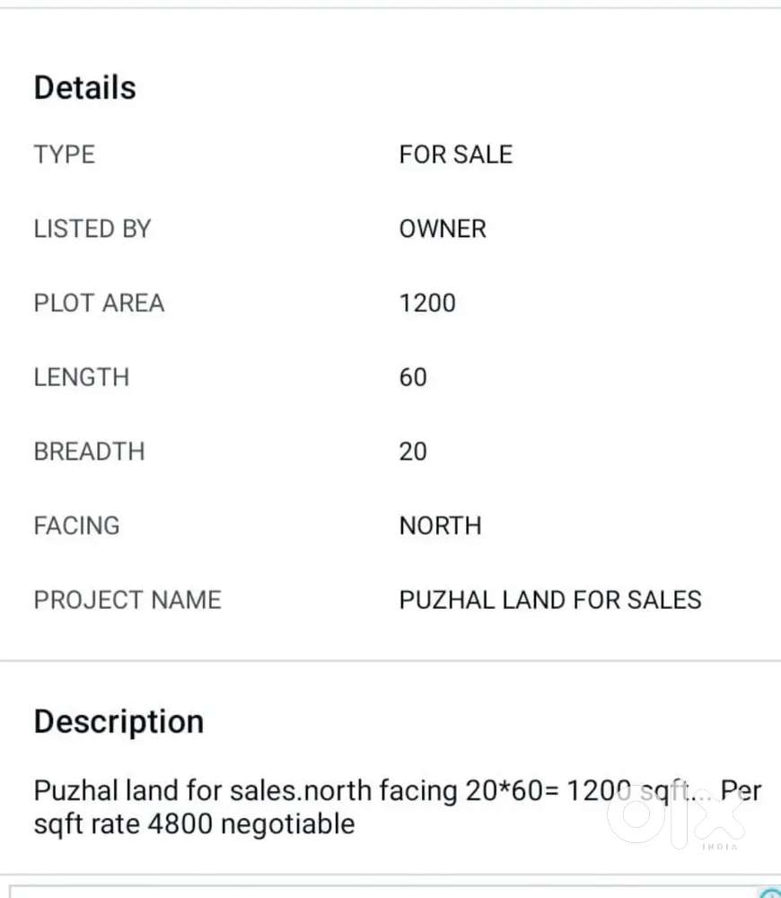This screenshot has height=898, width=781.
Task: Click the breadth value 20
Action: click(x=413, y=451)
